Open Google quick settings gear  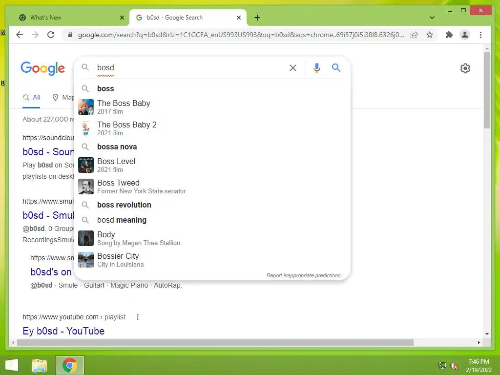(465, 68)
